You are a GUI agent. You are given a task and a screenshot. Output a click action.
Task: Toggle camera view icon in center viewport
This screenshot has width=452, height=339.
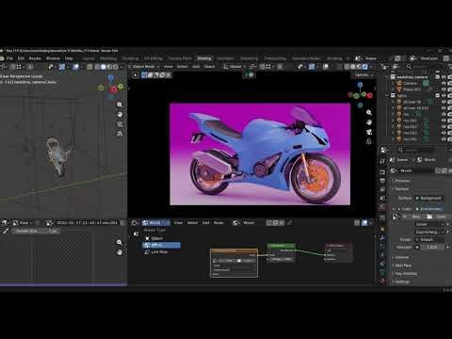point(369,132)
